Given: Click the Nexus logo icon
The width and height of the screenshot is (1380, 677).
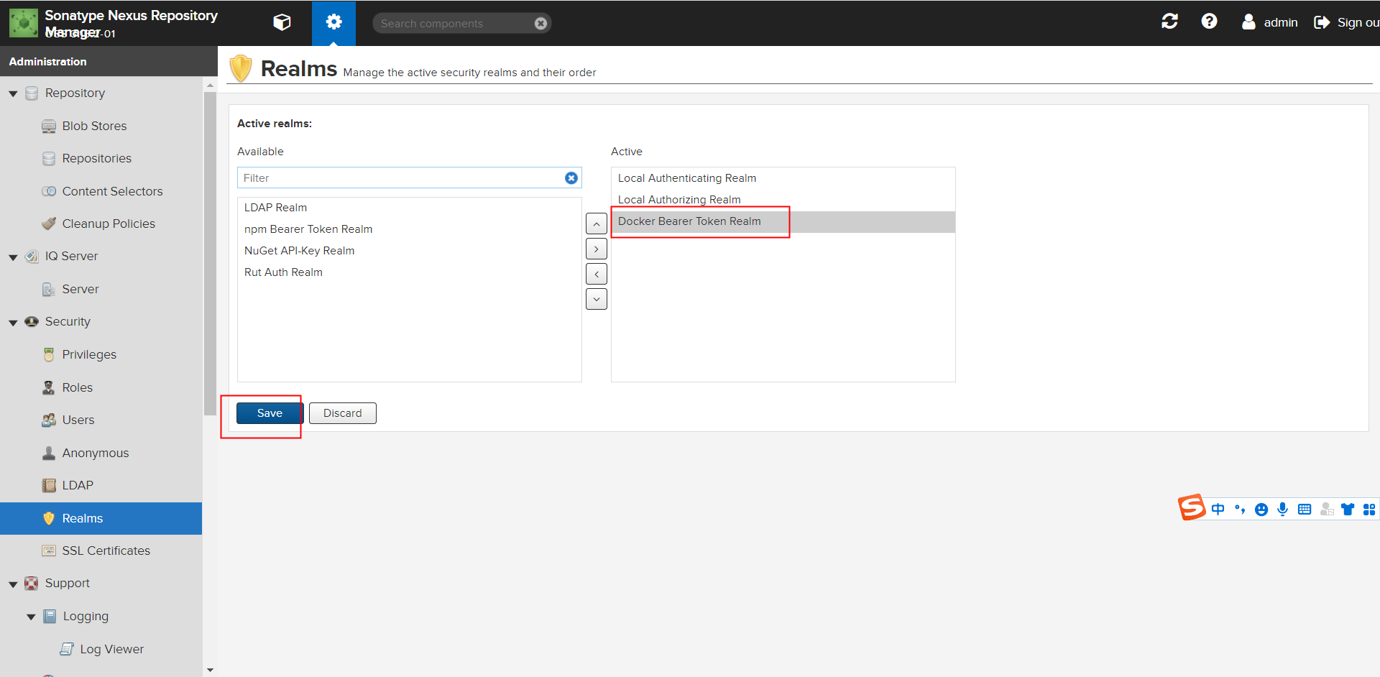Looking at the screenshot, I should (x=24, y=23).
